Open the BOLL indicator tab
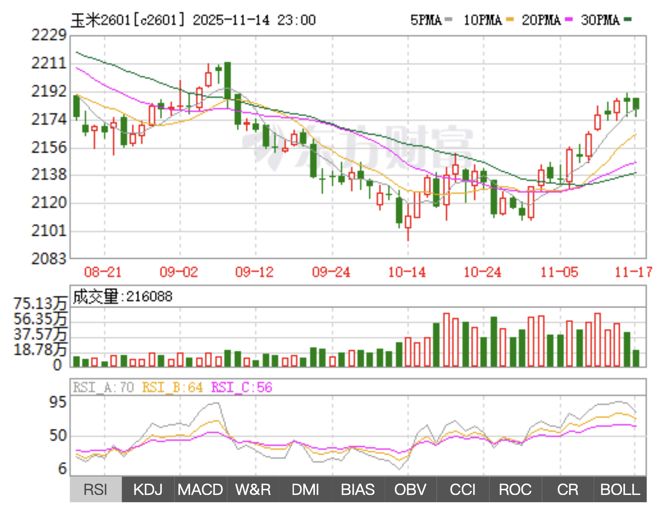Image resolution: width=663 pixels, height=514 pixels. pos(620,489)
